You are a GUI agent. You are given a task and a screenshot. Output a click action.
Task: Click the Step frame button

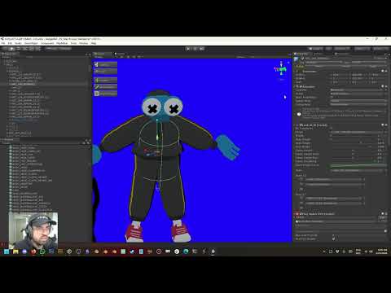click(x=201, y=49)
